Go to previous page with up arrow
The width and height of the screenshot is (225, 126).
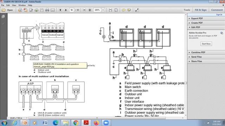pos(60,10)
